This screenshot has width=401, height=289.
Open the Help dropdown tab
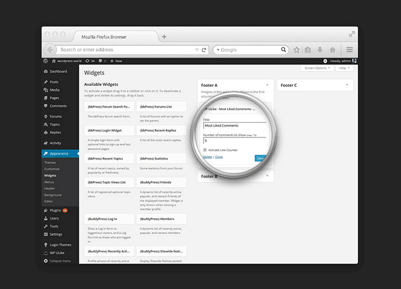(344, 68)
